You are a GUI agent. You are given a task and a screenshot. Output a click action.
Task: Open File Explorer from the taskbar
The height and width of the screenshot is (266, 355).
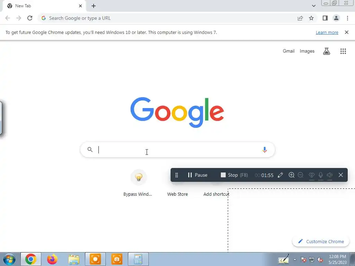click(x=74, y=259)
